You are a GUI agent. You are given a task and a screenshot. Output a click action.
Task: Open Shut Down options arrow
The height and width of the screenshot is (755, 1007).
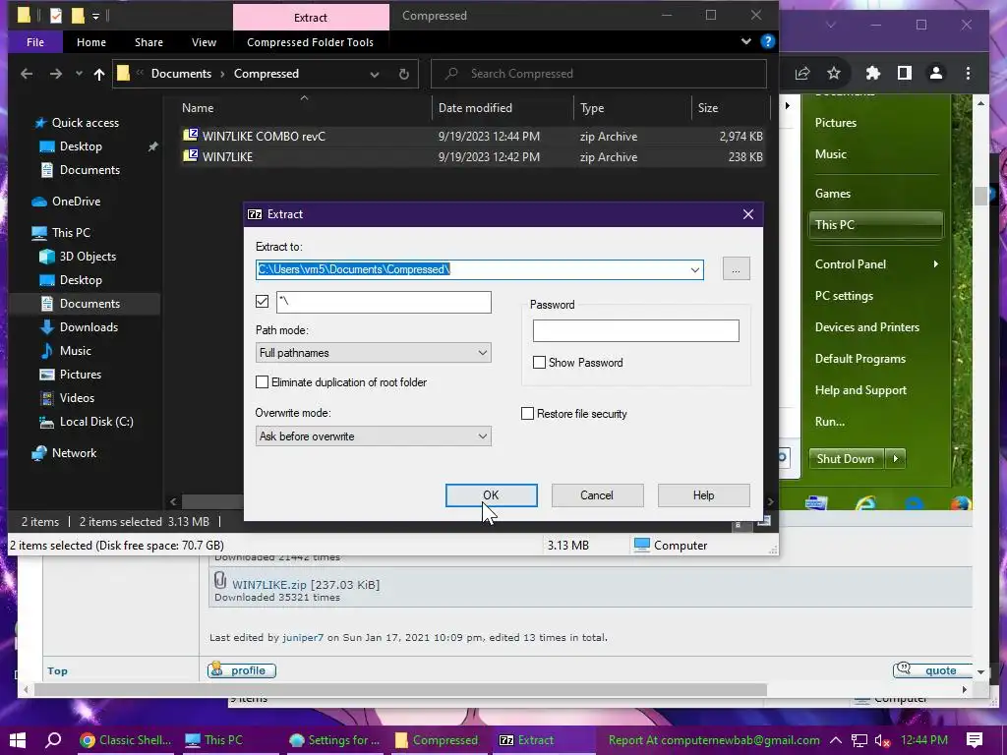896,459
